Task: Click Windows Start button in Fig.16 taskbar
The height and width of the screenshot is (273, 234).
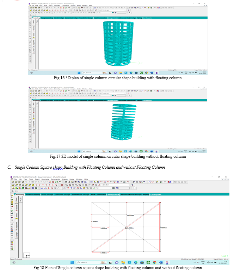Action: (79, 73)
